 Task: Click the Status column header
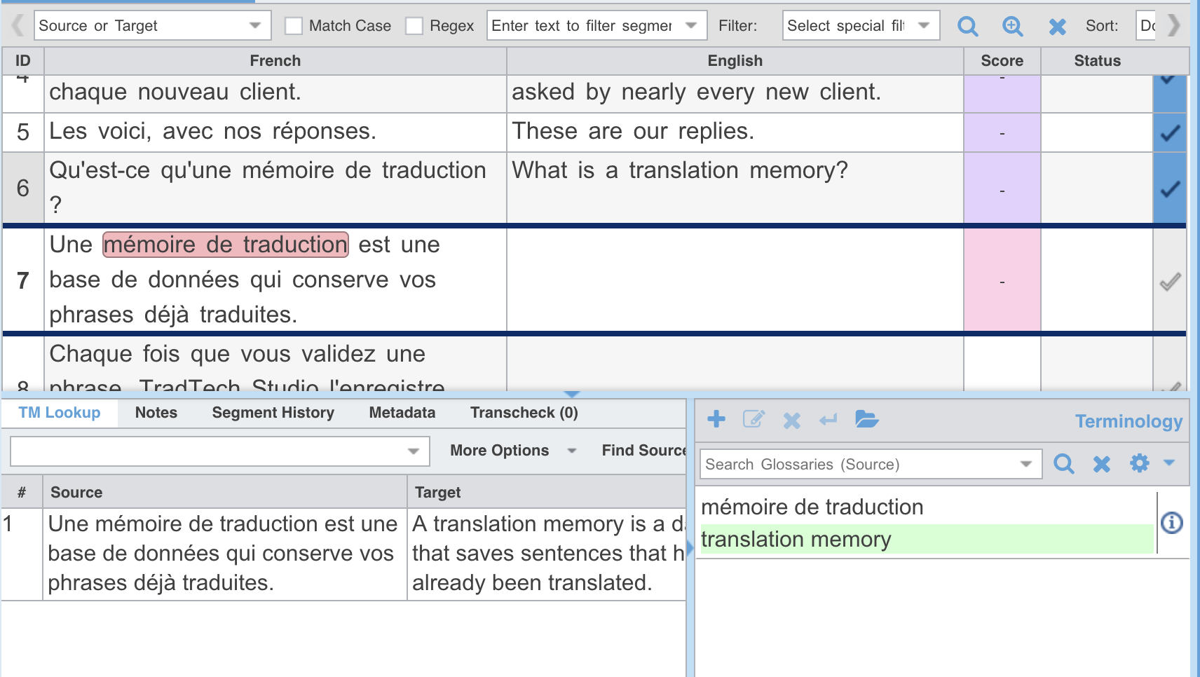(x=1098, y=61)
